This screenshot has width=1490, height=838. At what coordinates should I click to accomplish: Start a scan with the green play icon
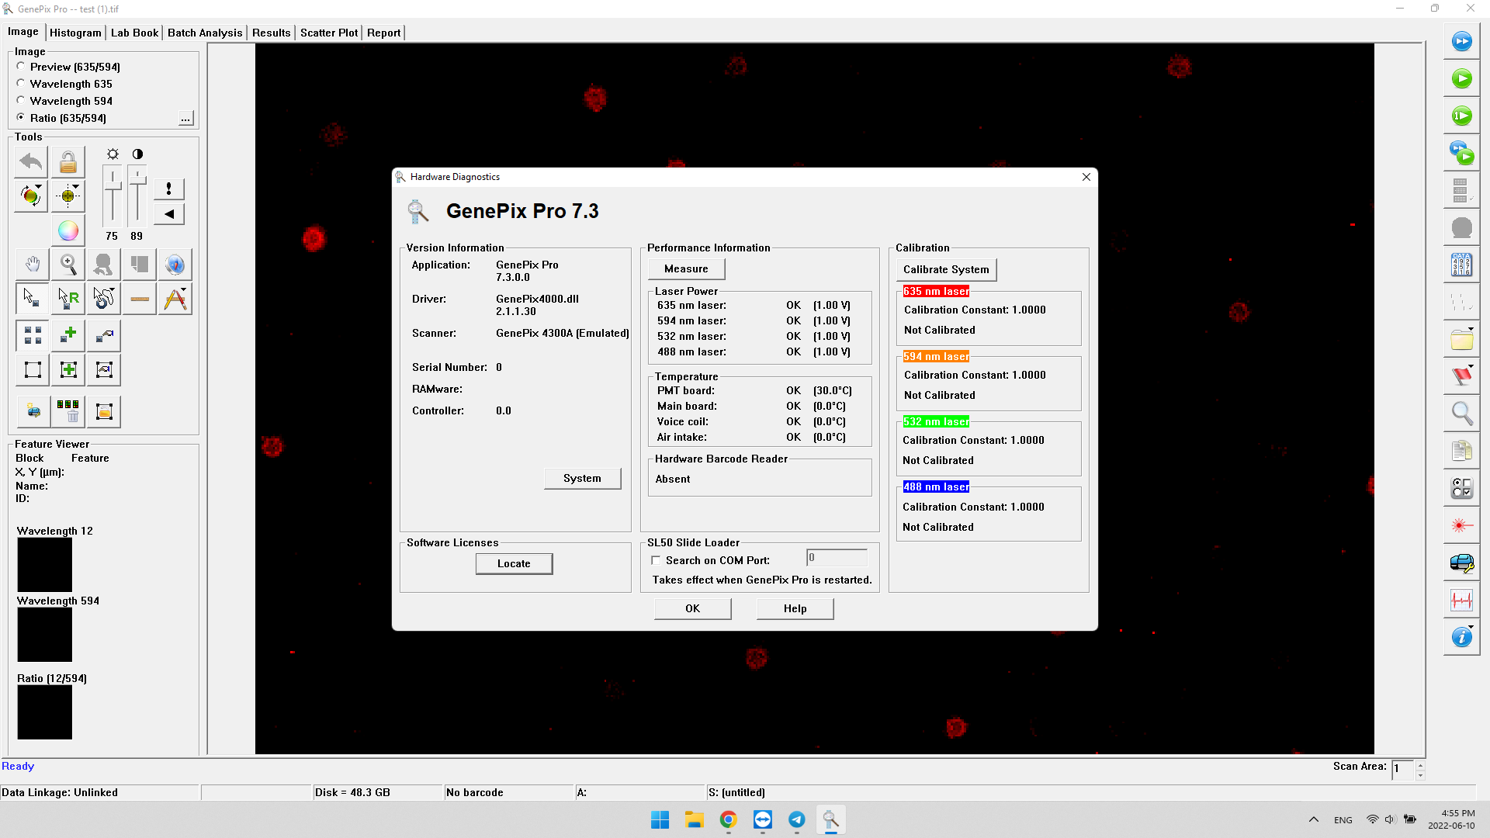tap(1462, 78)
